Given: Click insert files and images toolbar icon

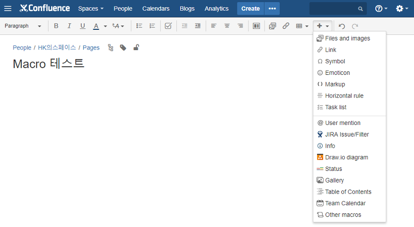Looking at the screenshot, I should [x=273, y=26].
